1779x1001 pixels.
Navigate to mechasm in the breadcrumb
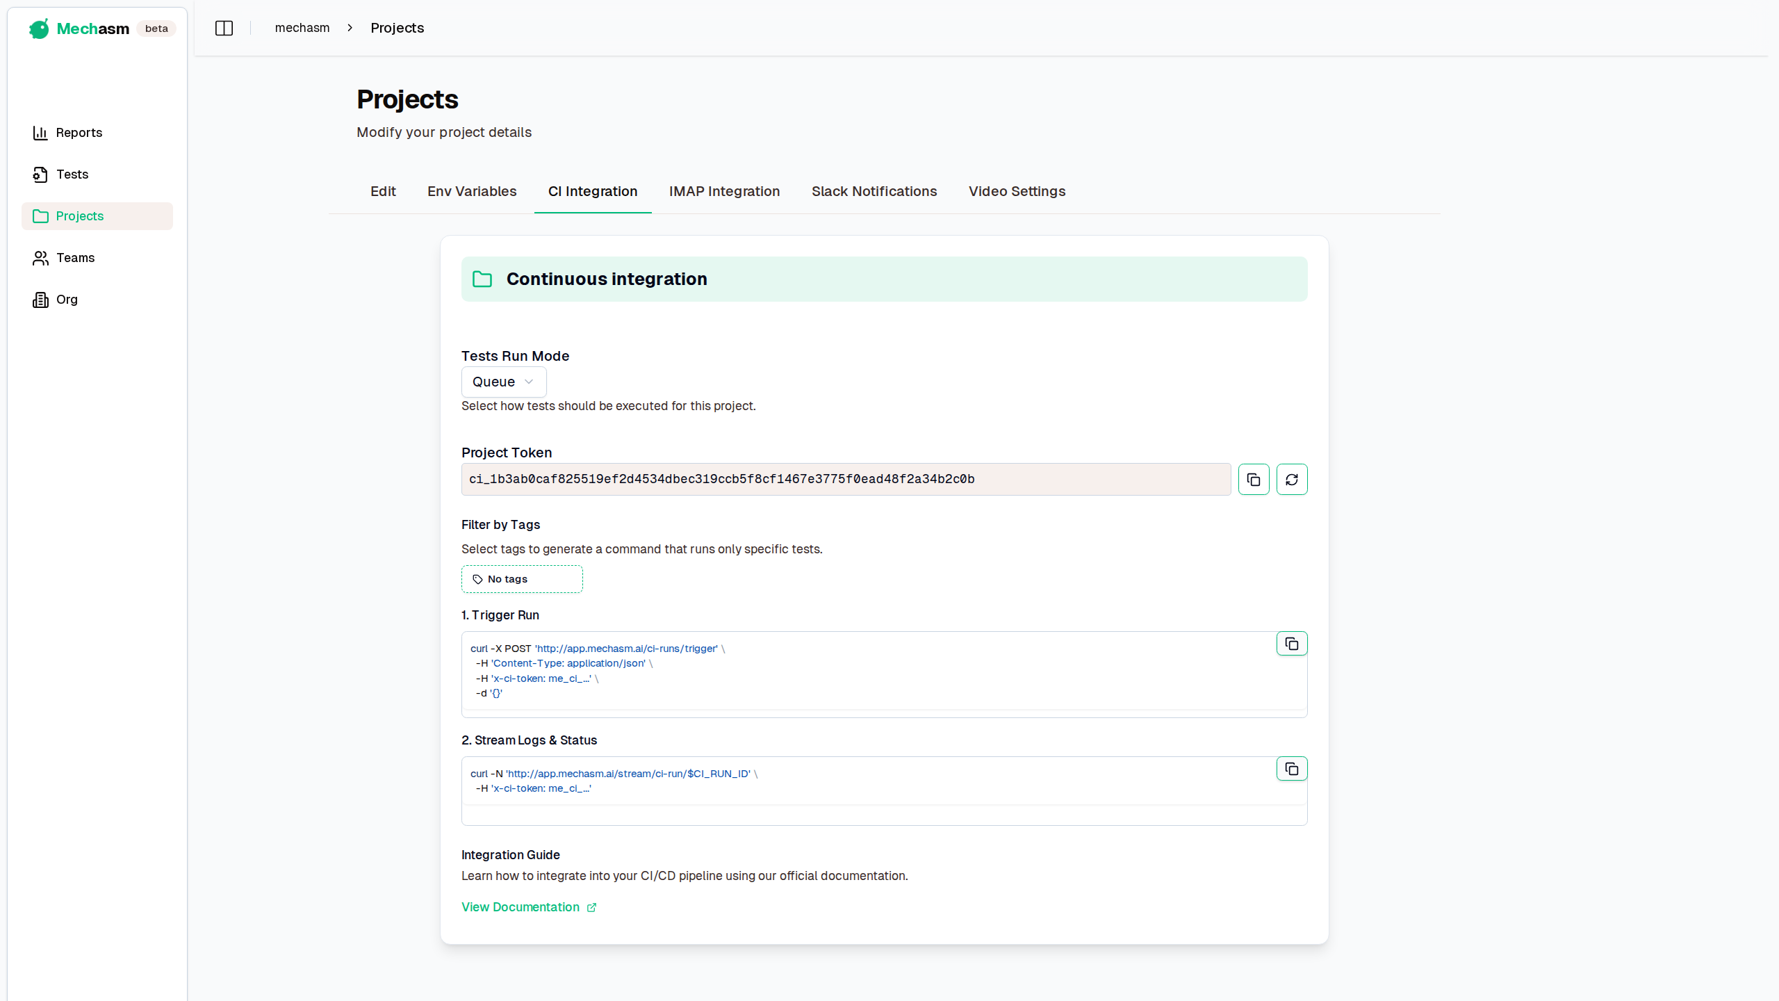[x=302, y=28]
